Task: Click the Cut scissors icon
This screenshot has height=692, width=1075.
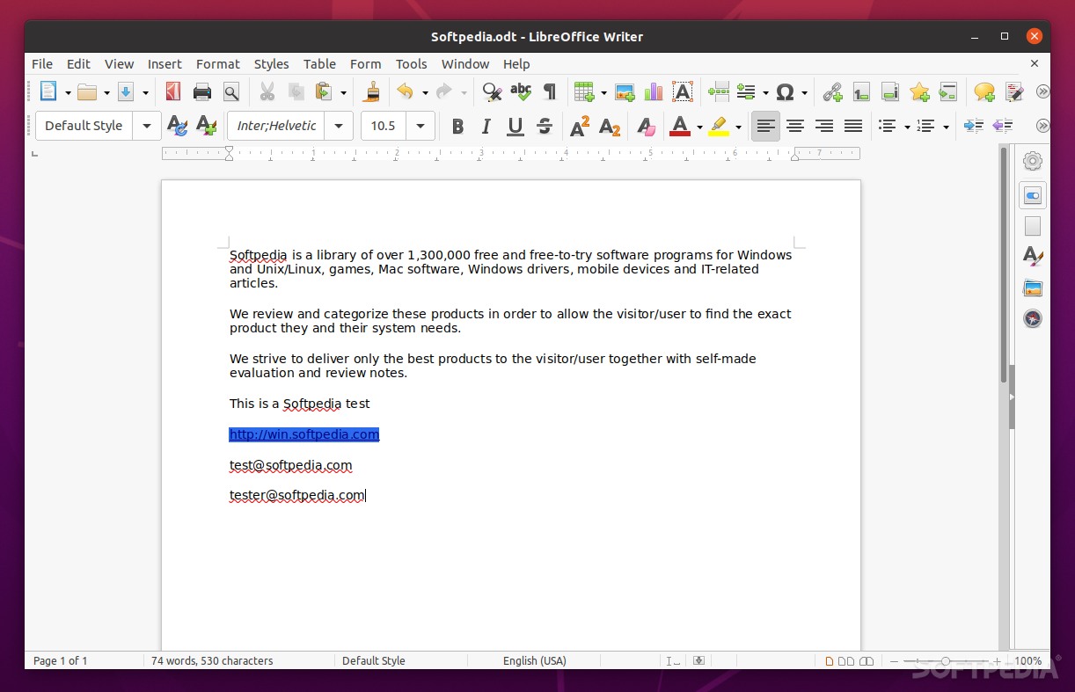Action: [x=267, y=91]
